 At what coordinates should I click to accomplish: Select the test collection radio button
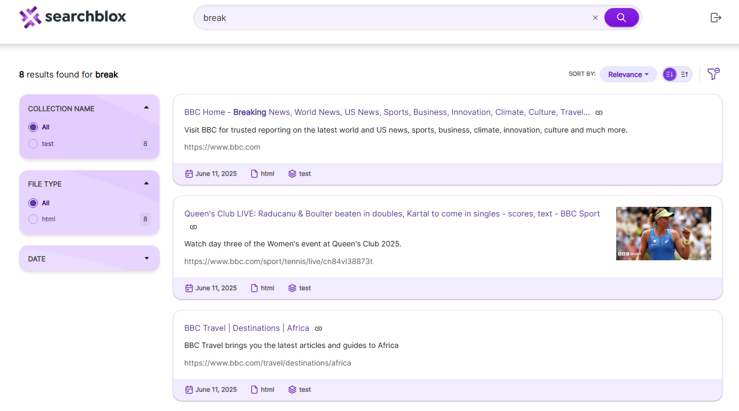tap(33, 144)
